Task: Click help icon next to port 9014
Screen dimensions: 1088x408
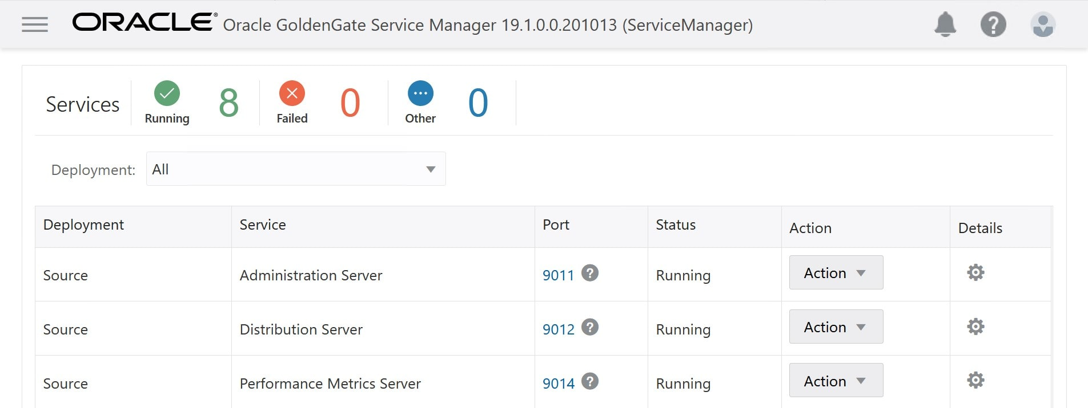Action: (590, 381)
